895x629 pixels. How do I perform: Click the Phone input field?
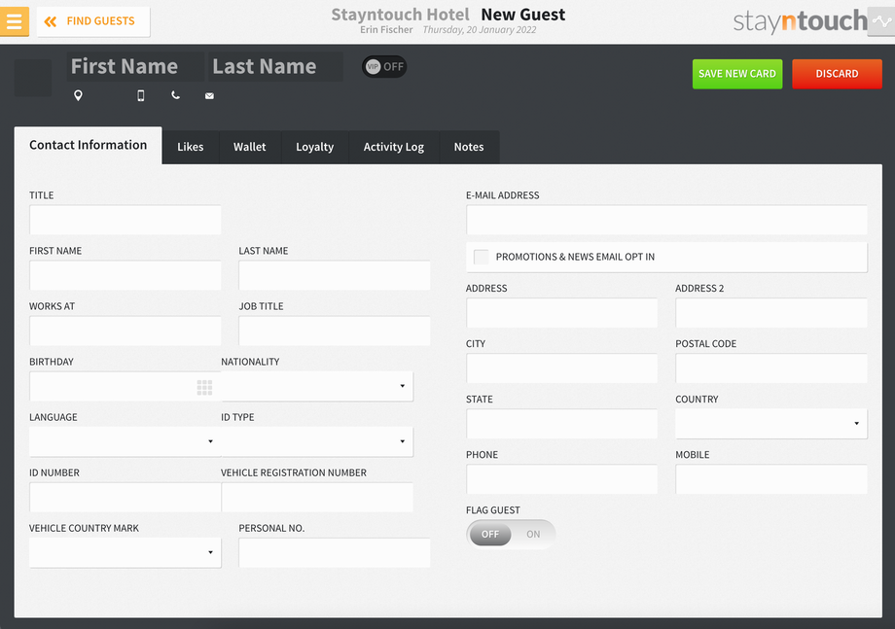point(561,479)
